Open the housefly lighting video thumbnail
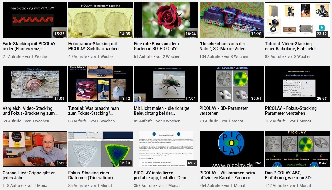 point(166,84)
